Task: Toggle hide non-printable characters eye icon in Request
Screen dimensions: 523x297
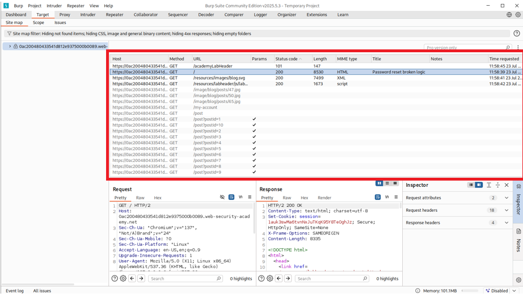Action: 222,197
